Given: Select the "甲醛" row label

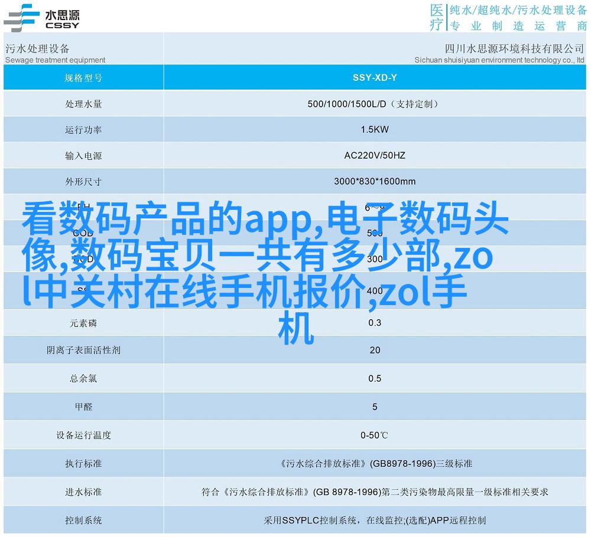Looking at the screenshot, I should point(83,407).
